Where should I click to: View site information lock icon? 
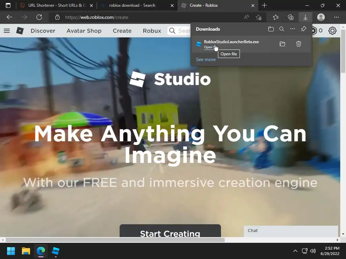(57, 17)
